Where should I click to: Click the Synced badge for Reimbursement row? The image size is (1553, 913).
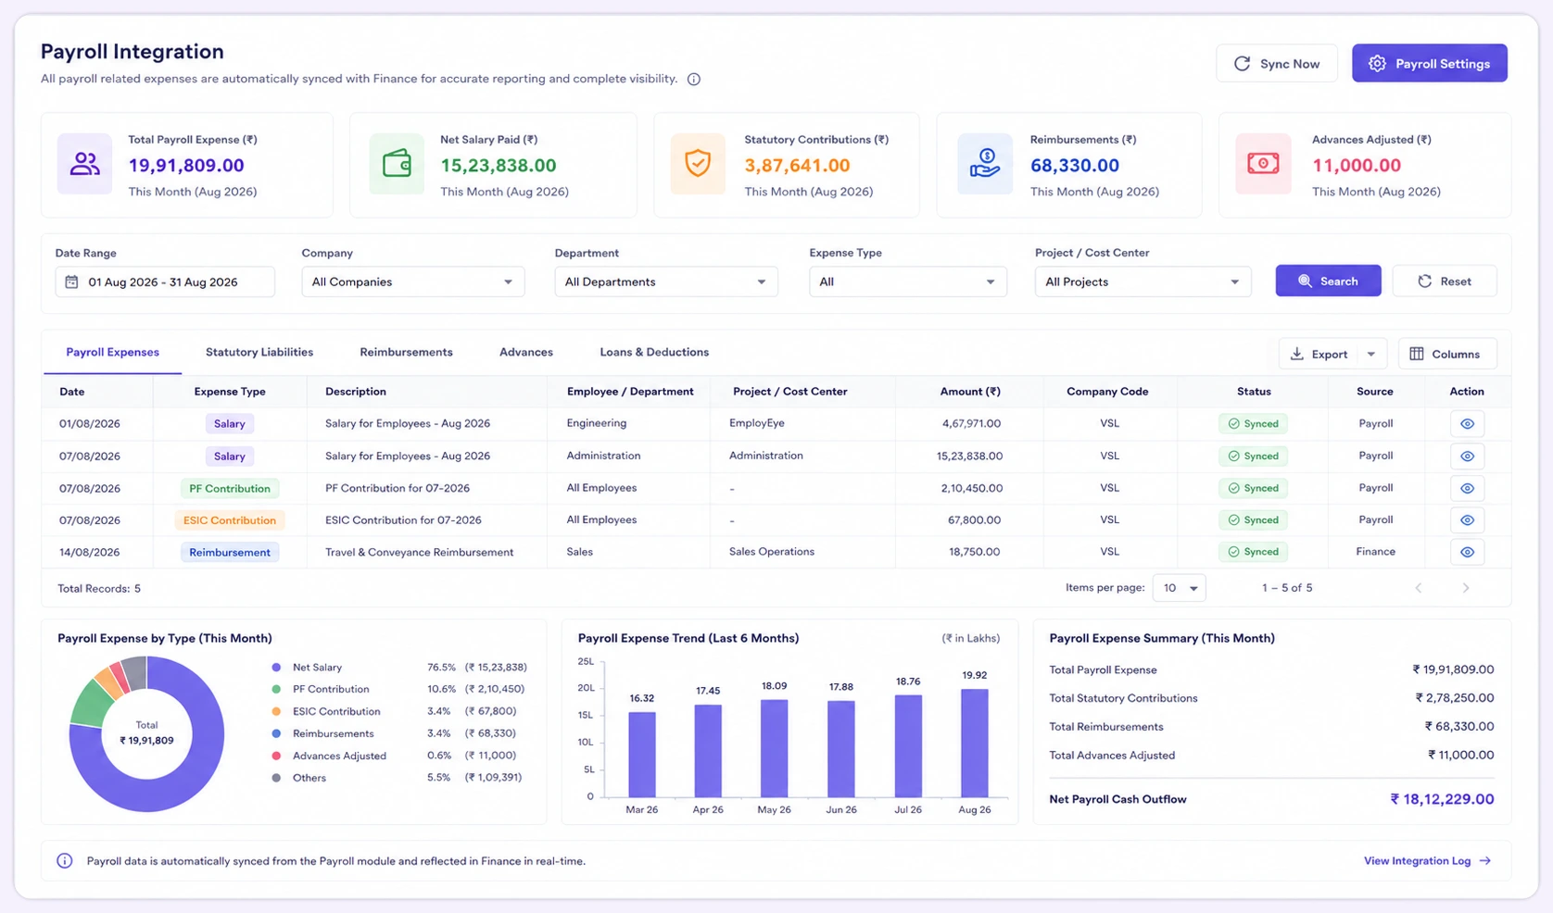click(x=1253, y=552)
